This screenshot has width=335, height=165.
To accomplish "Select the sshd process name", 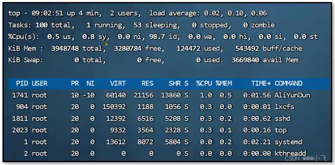I will (282, 118).
